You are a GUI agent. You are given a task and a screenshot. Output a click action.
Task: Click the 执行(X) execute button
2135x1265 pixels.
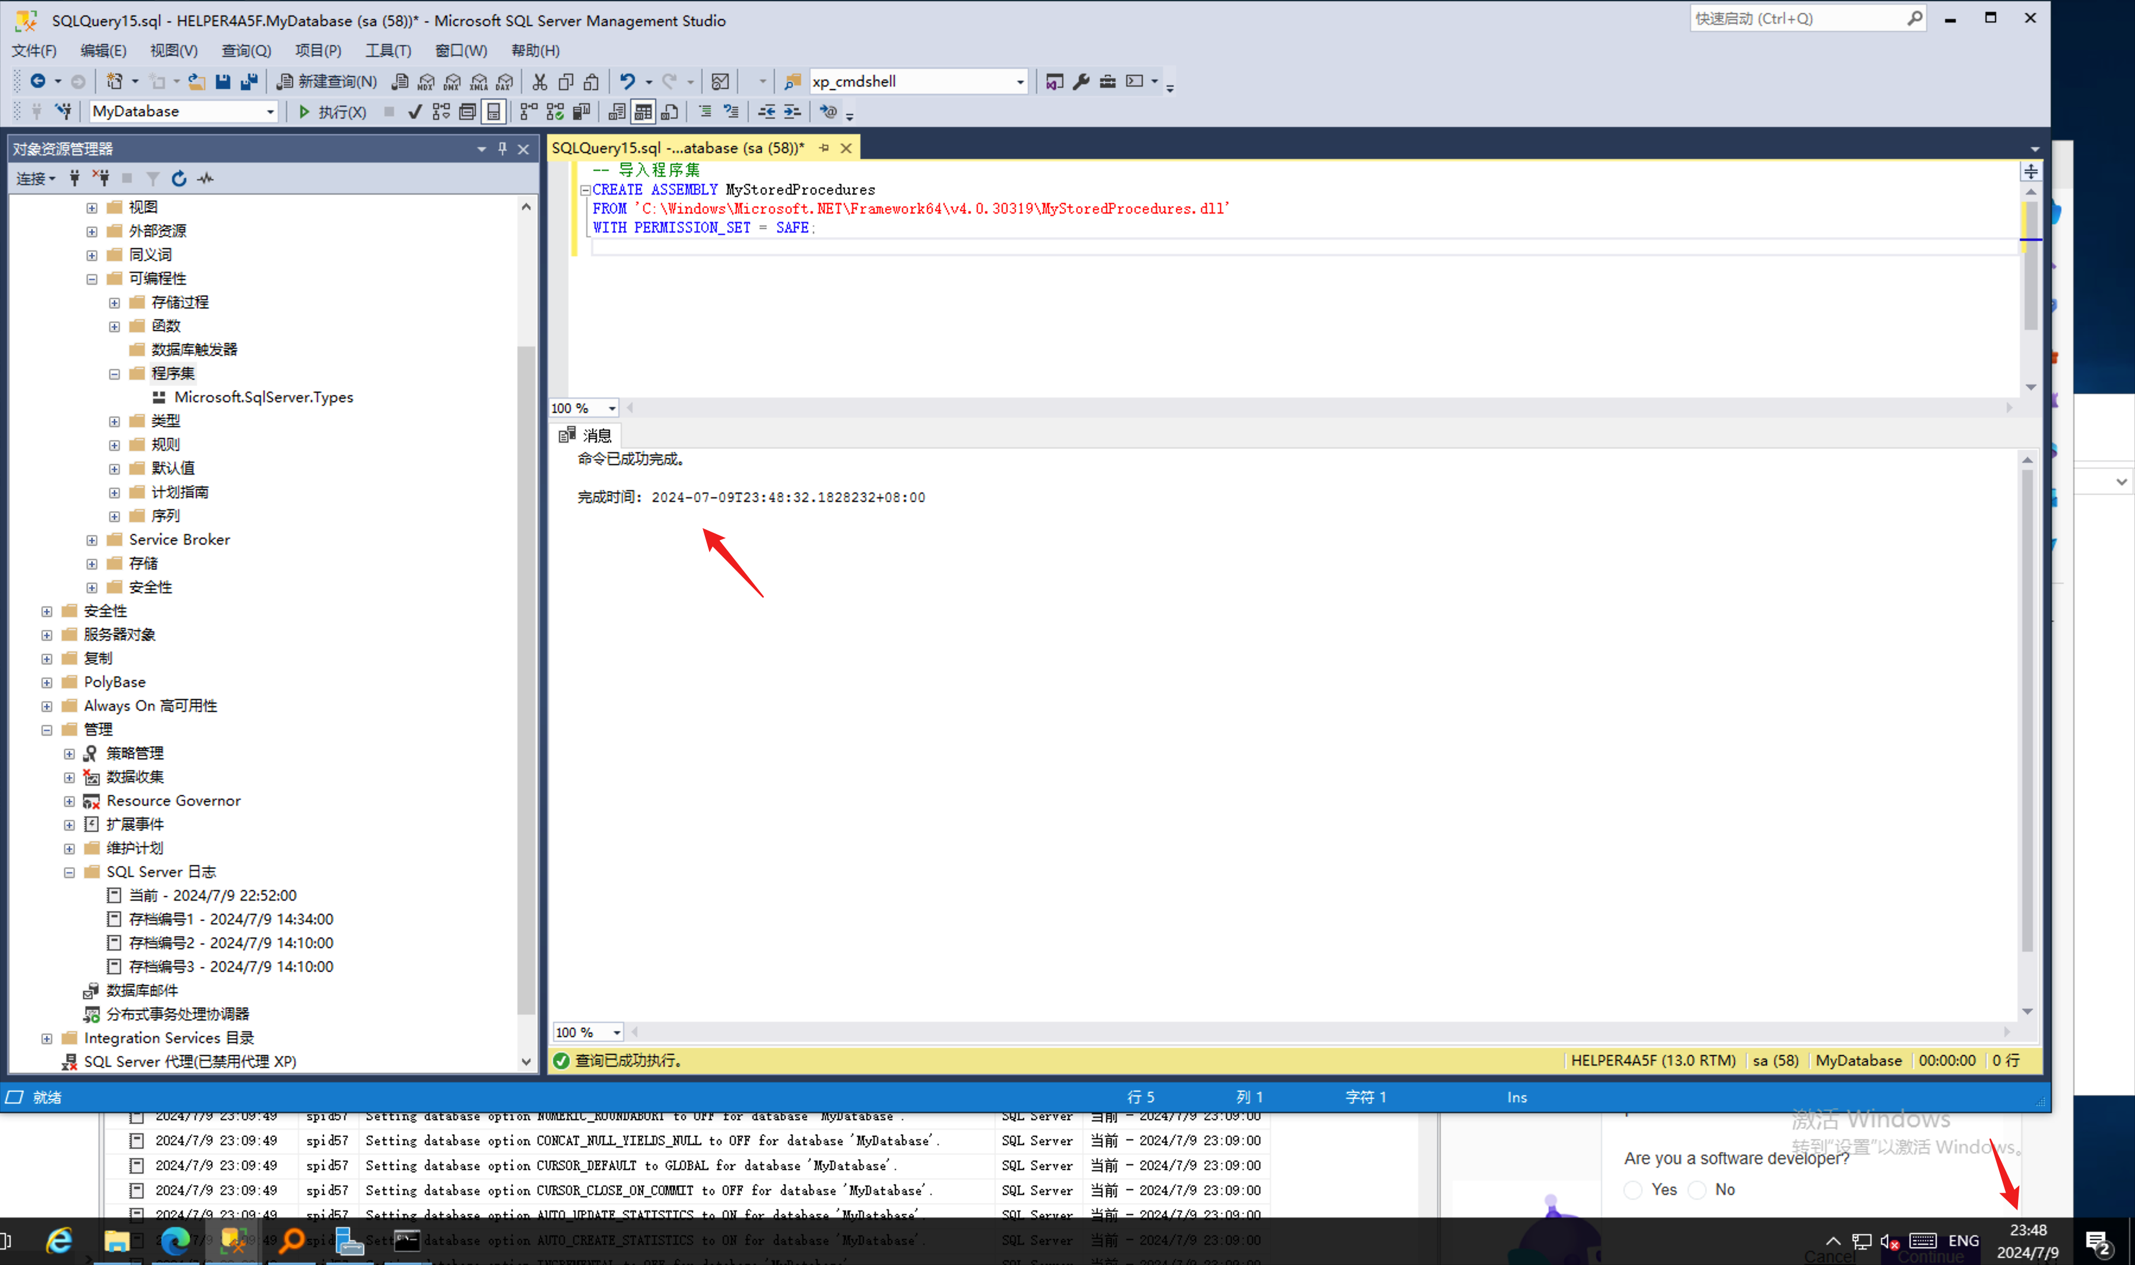coord(332,112)
